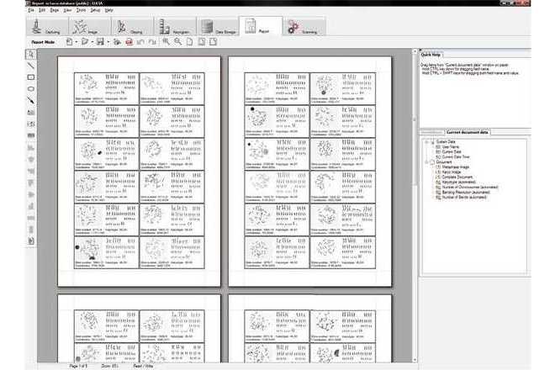Screen dimensions: 555x370
Task: Select the System Data tree label
Action: 446,141
